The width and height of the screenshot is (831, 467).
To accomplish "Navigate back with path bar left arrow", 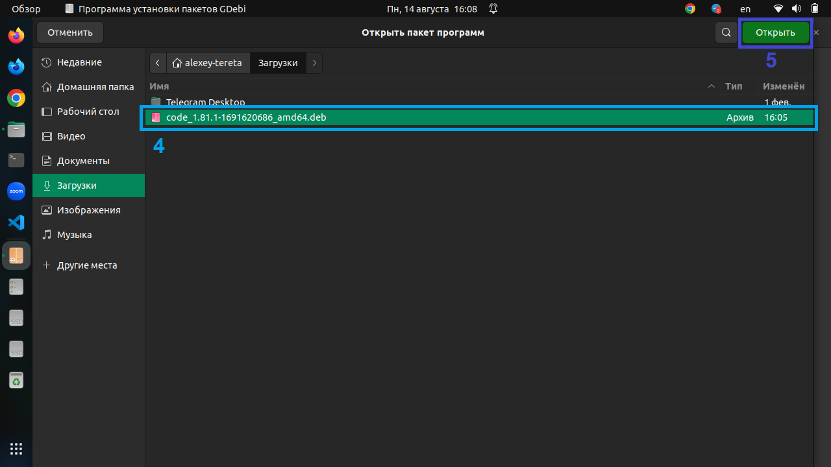I will point(158,63).
